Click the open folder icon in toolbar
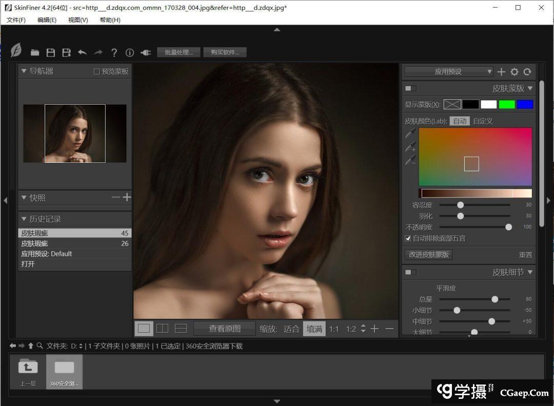554x406 pixels. tap(35, 52)
